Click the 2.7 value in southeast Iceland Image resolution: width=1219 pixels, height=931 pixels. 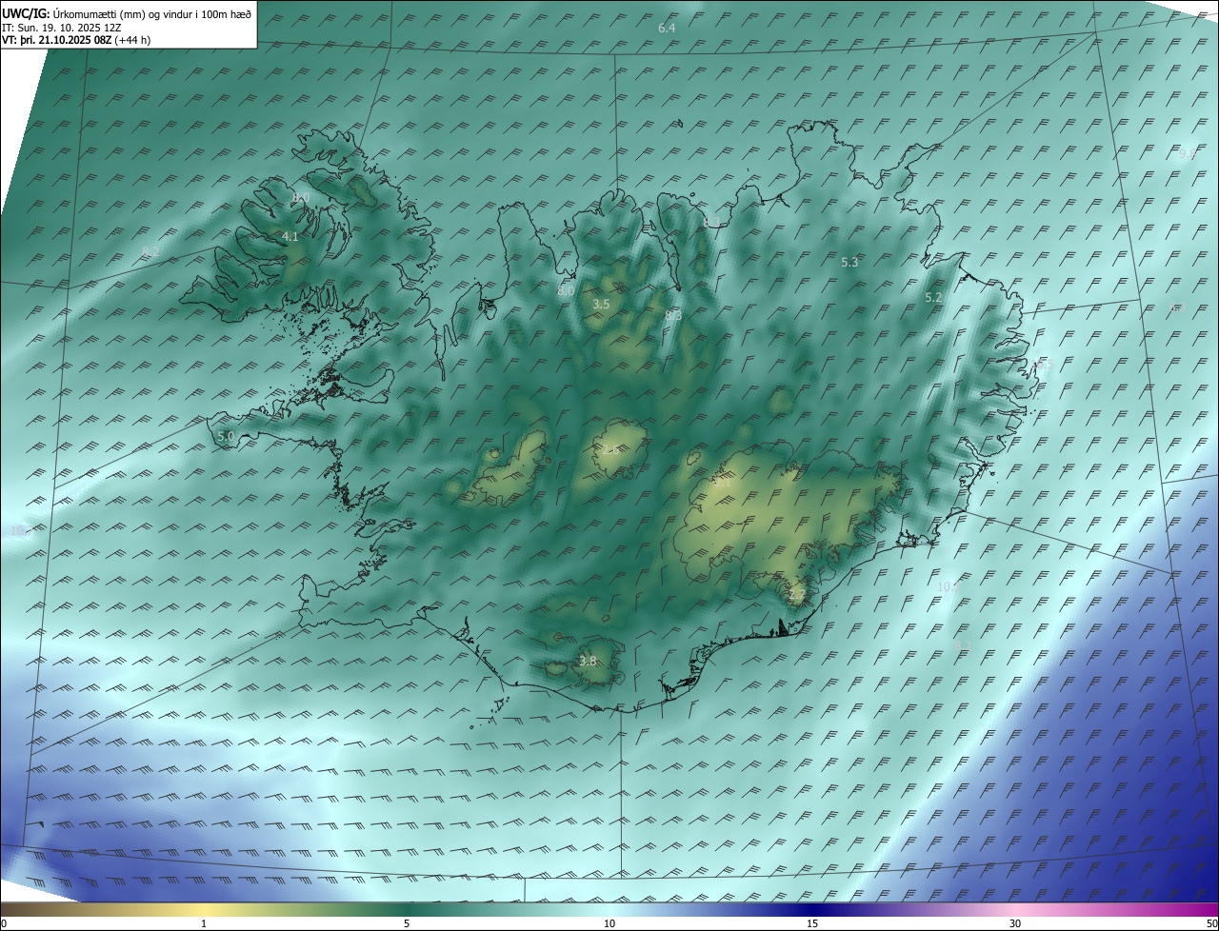click(797, 596)
